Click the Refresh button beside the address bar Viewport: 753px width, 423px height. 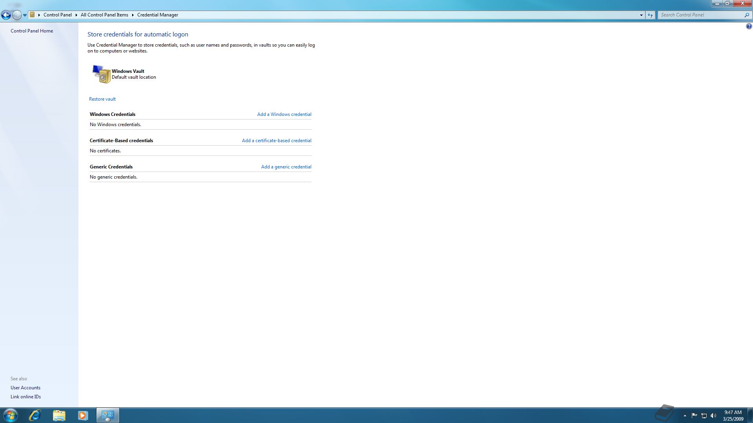tap(650, 15)
